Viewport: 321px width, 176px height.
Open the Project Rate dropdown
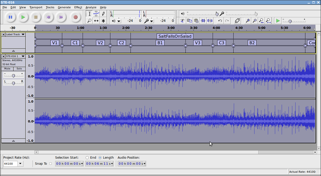(x=20, y=164)
